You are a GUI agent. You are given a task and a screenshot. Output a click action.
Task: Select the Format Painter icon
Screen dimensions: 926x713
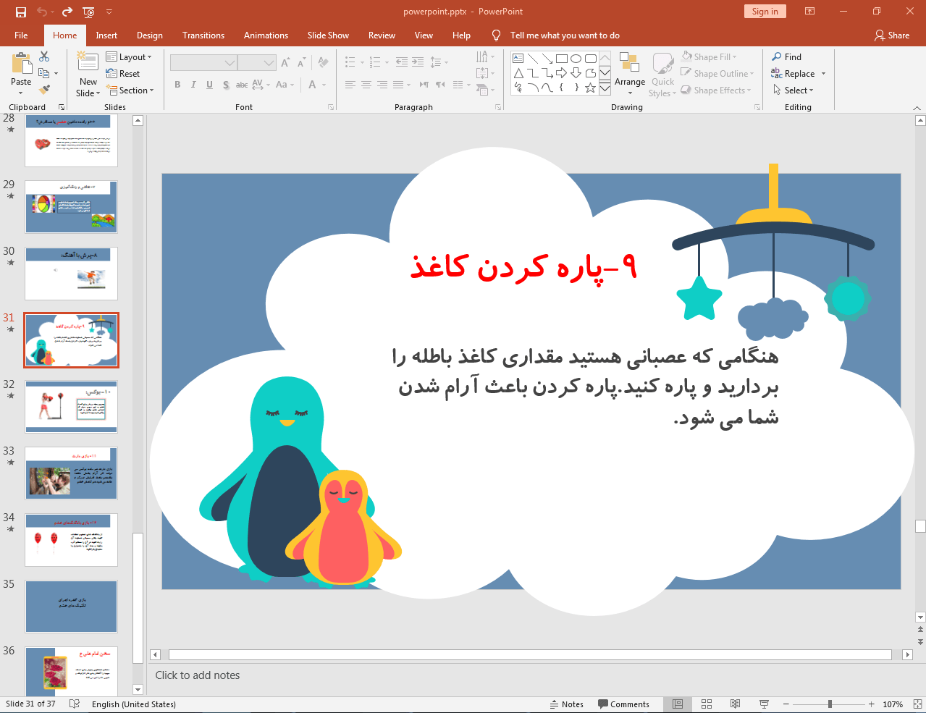[43, 88]
